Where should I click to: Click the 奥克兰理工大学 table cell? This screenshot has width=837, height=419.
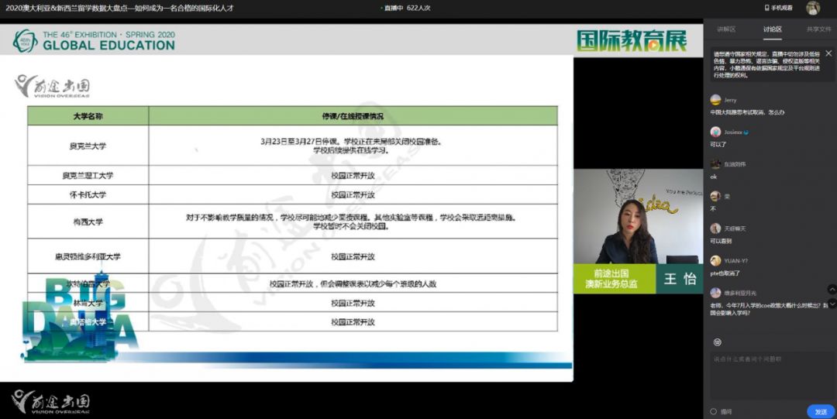click(x=88, y=175)
